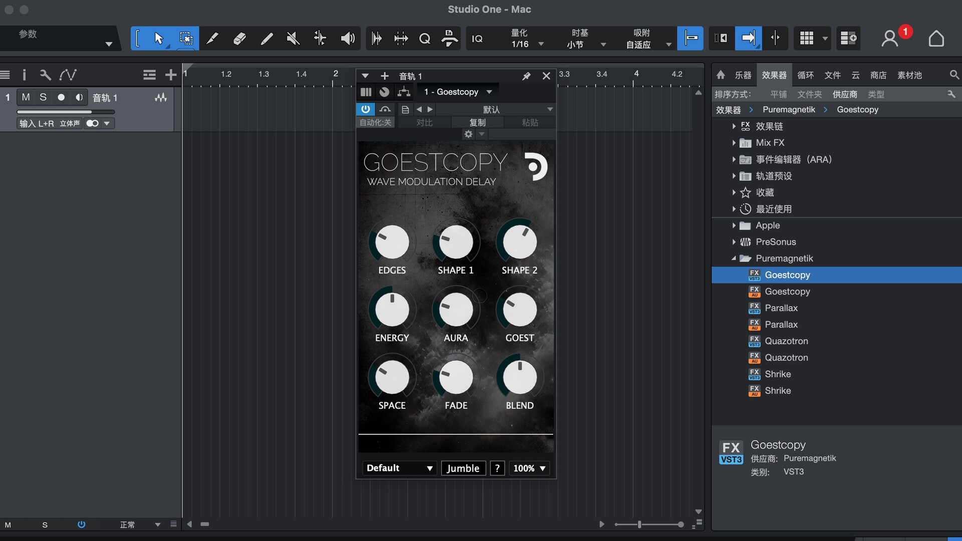
Task: Switch to the 素材池 browser tab
Action: (909, 75)
